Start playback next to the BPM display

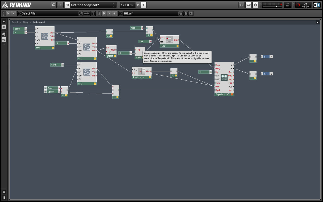[144, 5]
